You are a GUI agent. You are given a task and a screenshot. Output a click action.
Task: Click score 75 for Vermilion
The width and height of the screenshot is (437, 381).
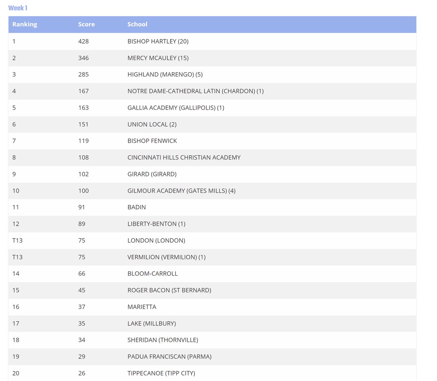[x=82, y=257]
